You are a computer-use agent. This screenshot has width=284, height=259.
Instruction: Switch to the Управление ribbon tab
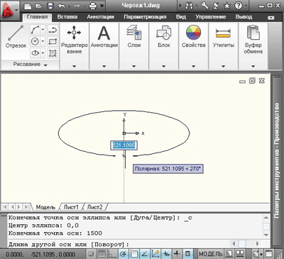(210, 17)
